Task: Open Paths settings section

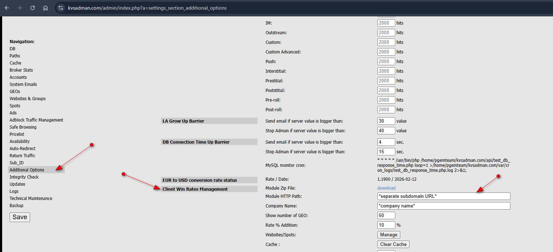Action: click(x=15, y=56)
